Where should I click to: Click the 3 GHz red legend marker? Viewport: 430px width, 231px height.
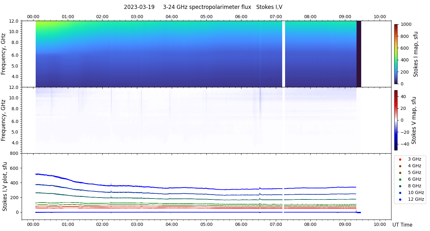coord(400,159)
